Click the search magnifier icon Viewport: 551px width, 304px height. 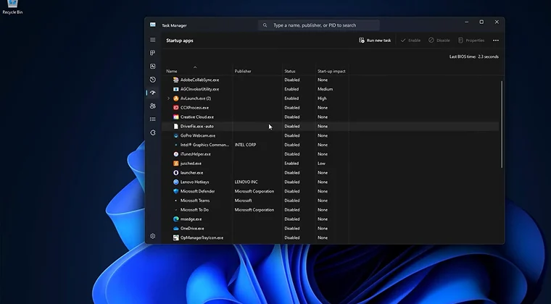265,25
